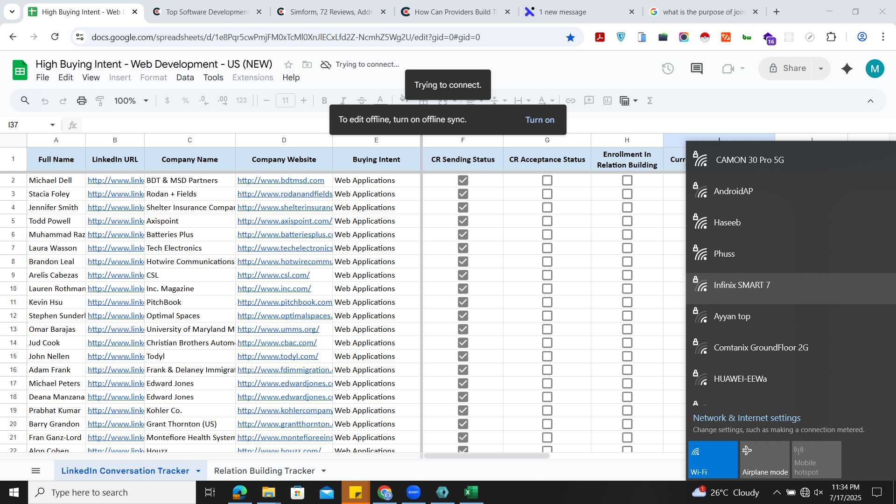Star the spreadsheet document
Viewport: 896px width, 504px height.
[288, 65]
